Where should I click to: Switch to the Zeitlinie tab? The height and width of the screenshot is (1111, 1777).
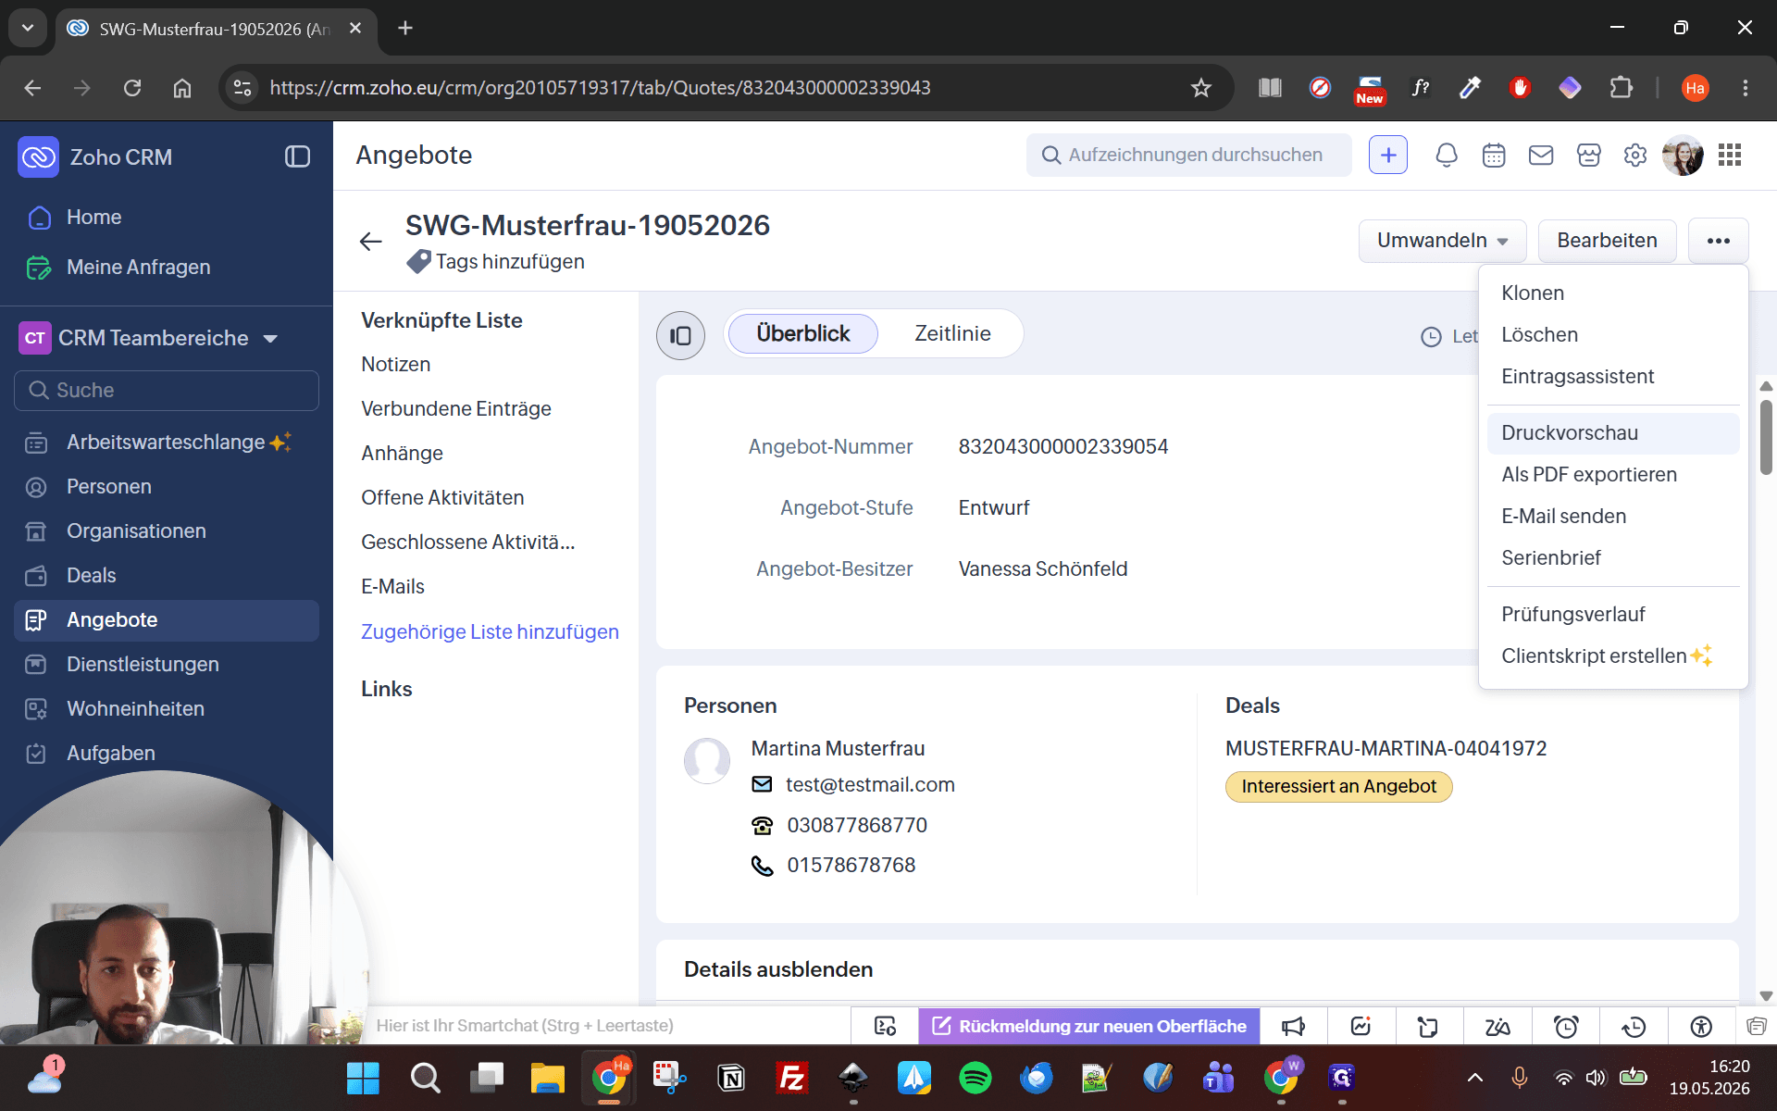coord(952,333)
